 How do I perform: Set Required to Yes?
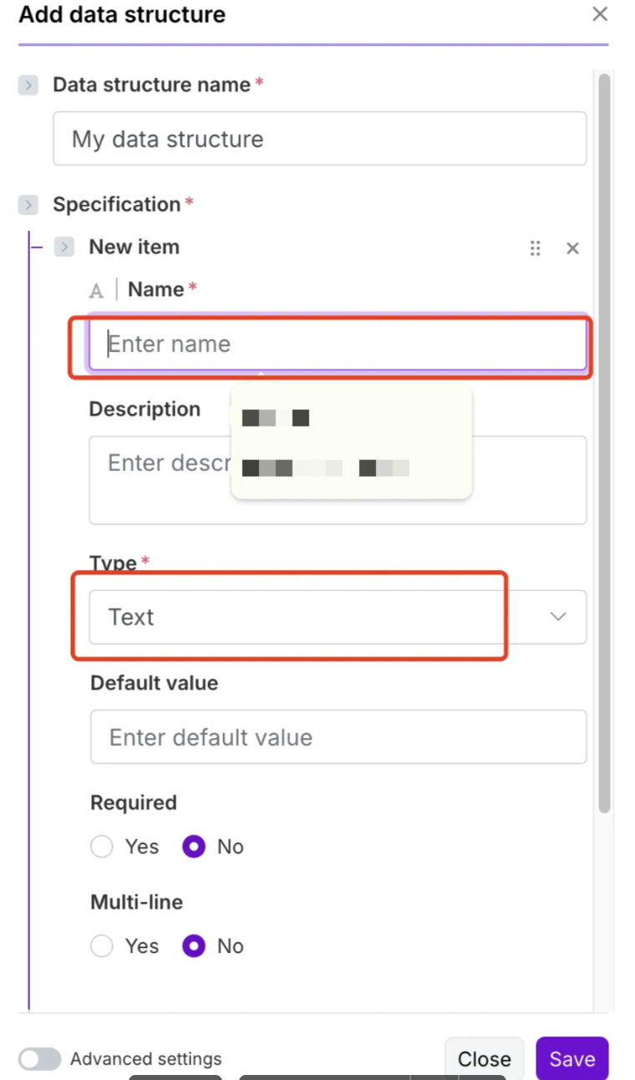102,847
